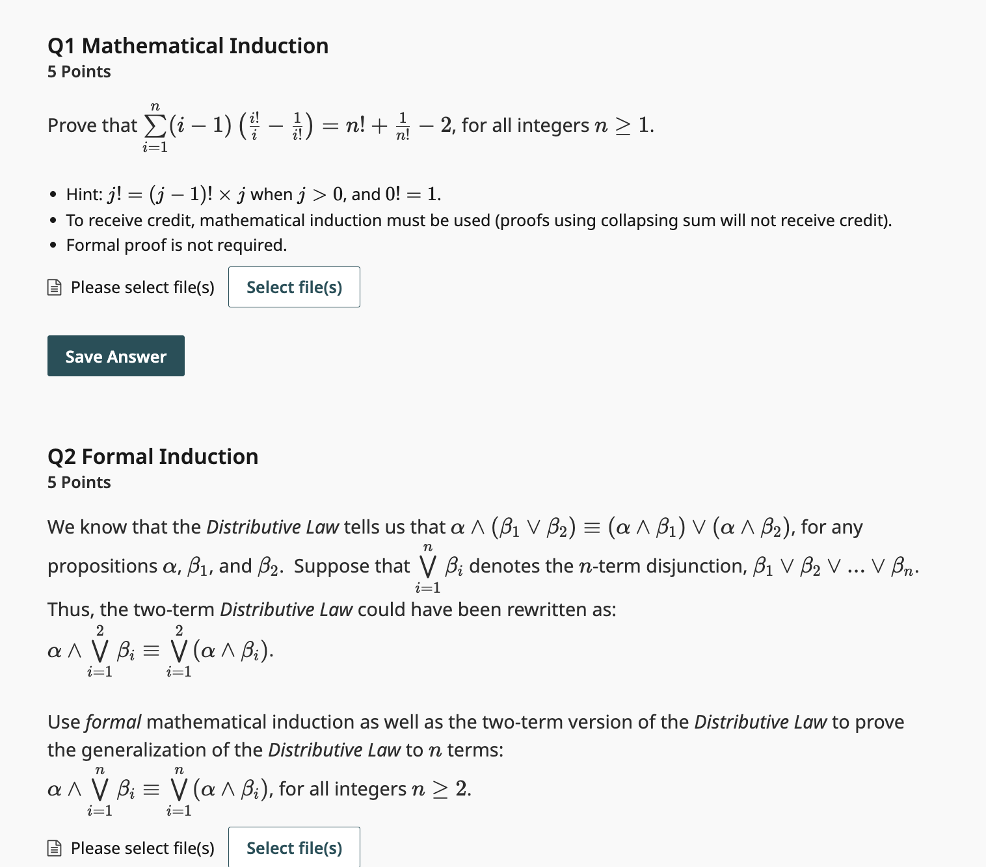
Task: Click the '5 Points' label under Q1
Action: pos(78,71)
